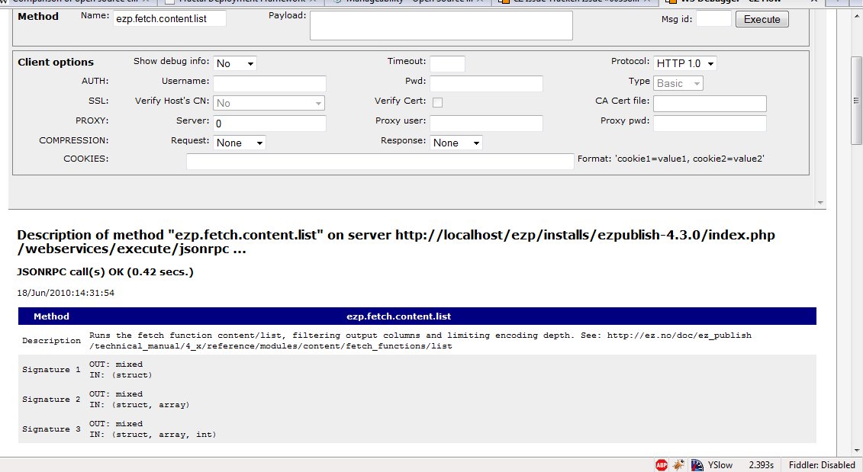Click the CA Cert file input
Screen dimensions: 863x472
[x=710, y=103]
